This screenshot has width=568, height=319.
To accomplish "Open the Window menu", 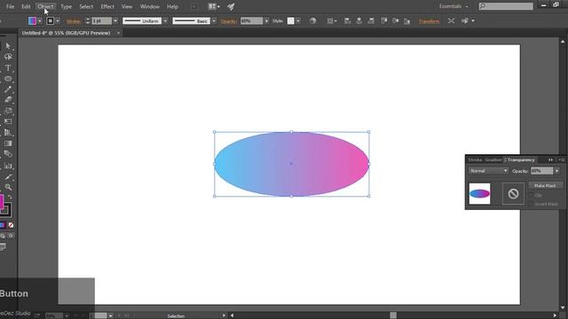I will click(150, 6).
